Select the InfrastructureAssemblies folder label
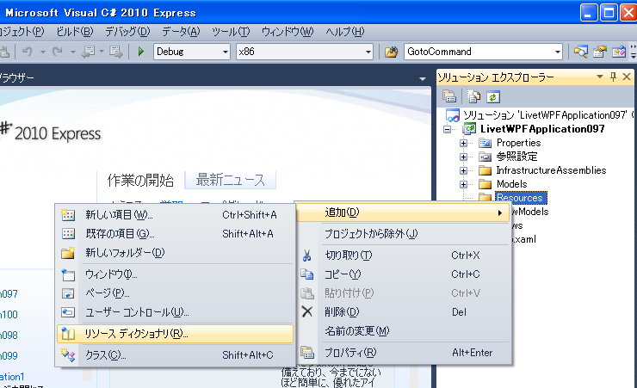This screenshot has height=388, width=637. point(551,170)
